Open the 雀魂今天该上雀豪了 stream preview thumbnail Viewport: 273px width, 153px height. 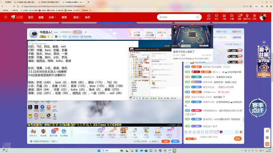pyautogui.click(x=192, y=37)
